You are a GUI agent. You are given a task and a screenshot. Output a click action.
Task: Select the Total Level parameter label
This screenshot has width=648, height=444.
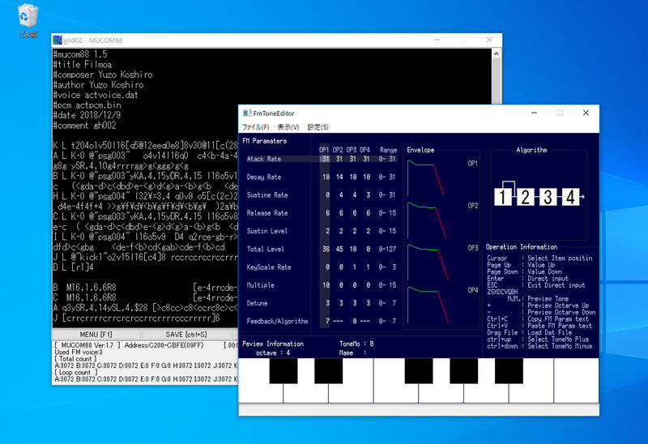tap(266, 250)
